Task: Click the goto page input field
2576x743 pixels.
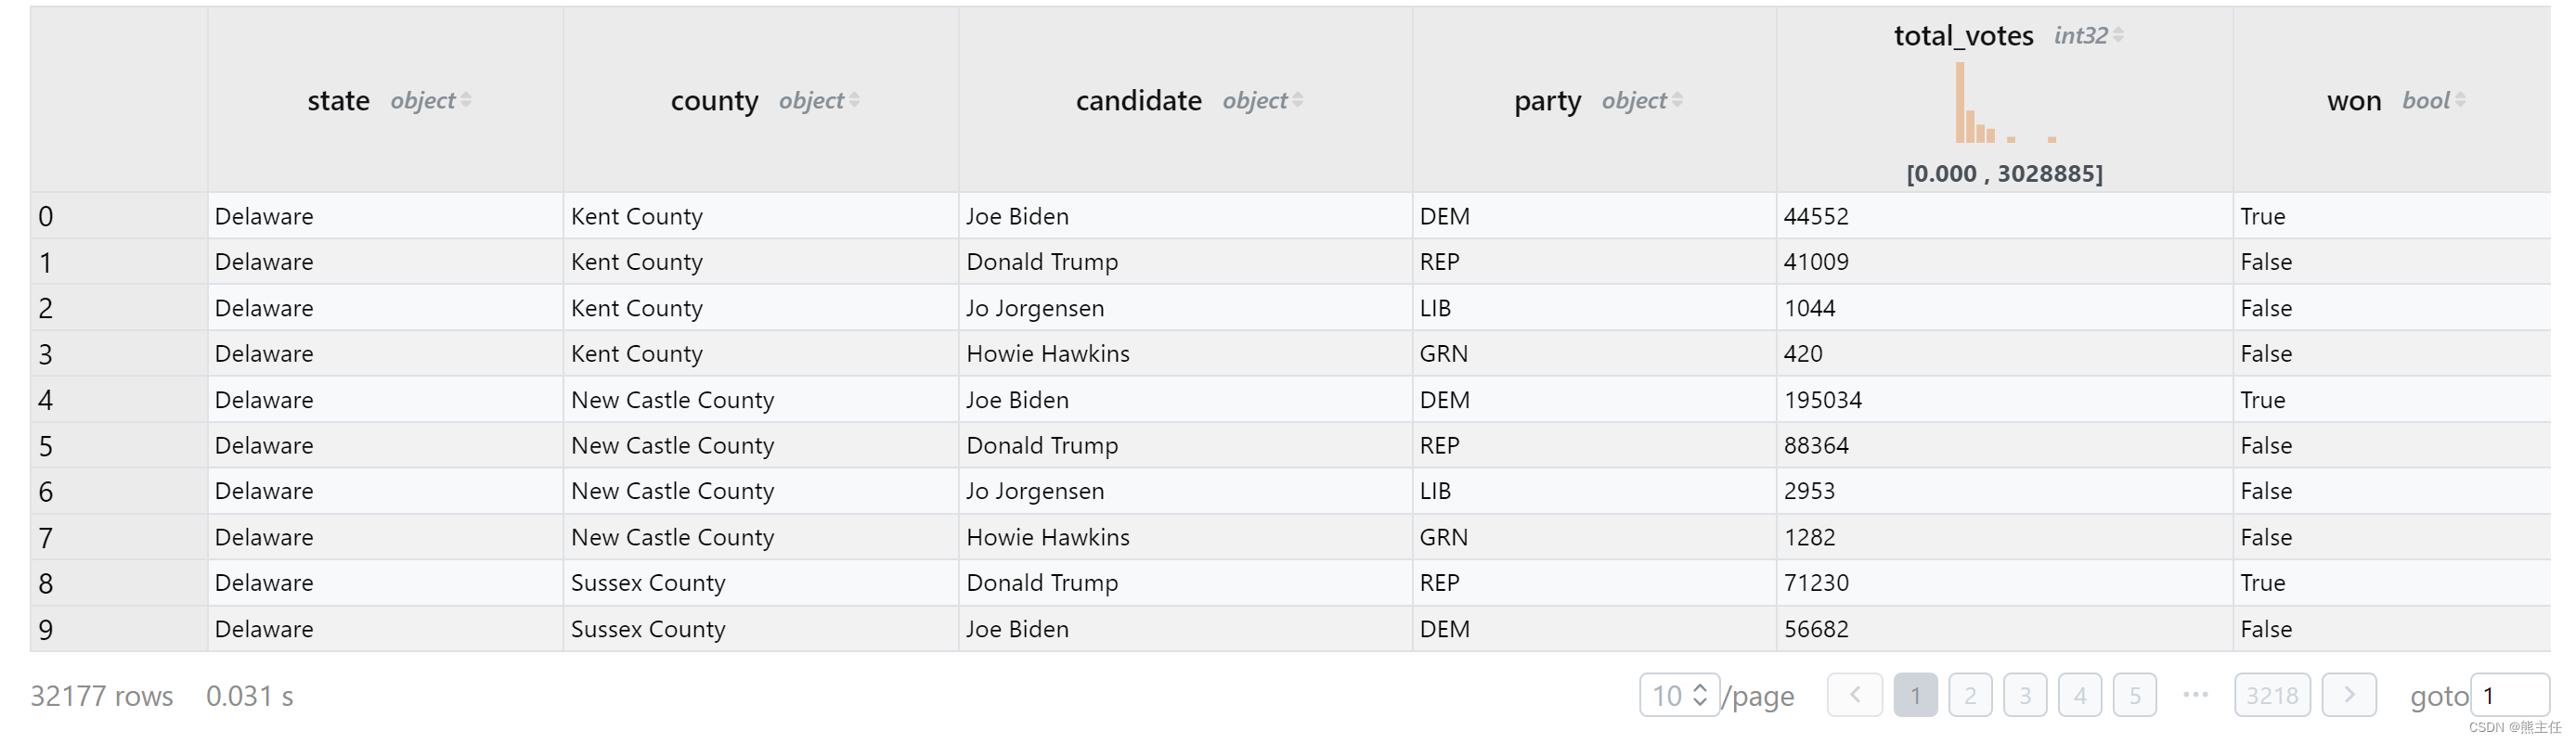Action: pyautogui.click(x=2510, y=695)
